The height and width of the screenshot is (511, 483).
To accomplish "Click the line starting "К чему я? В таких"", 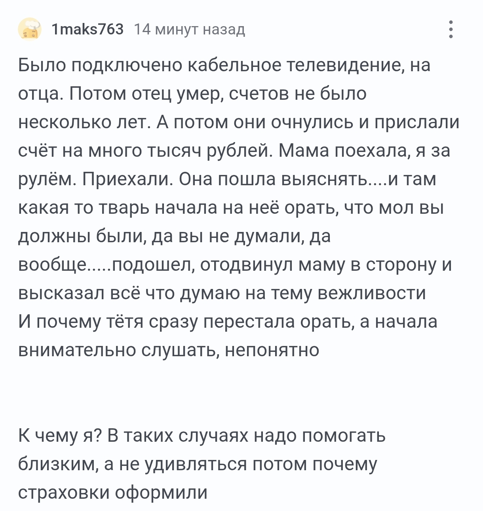I will 202,436.
